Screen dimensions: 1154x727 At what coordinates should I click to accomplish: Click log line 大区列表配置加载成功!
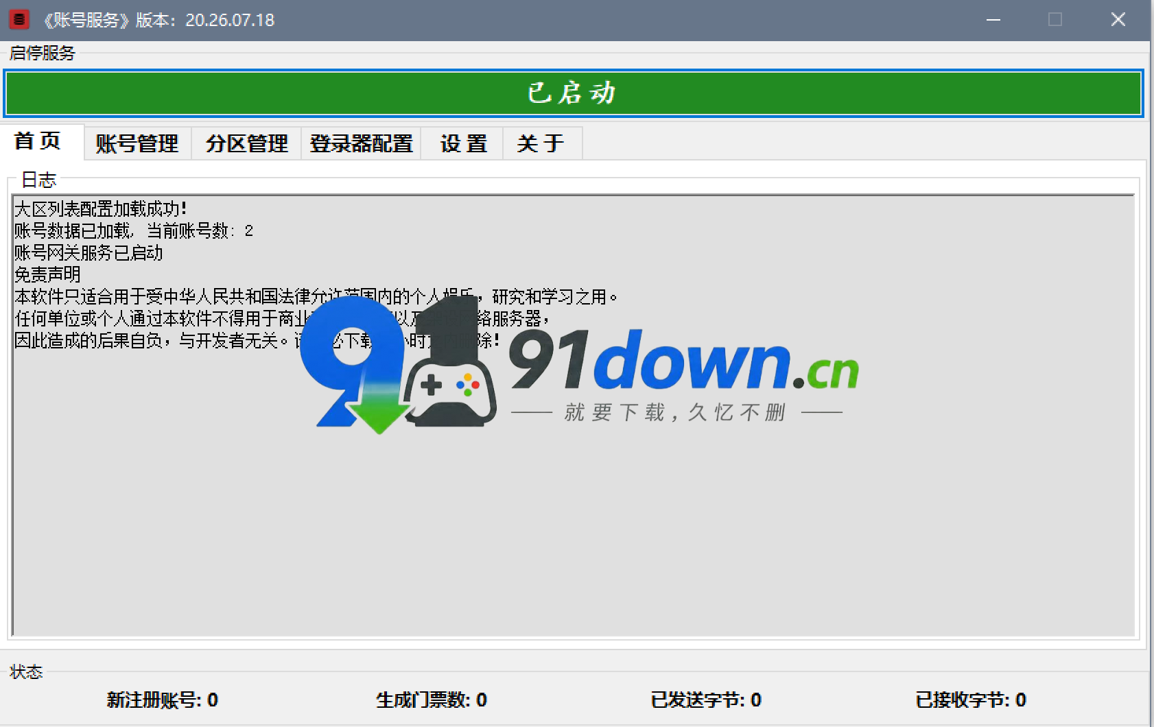pyautogui.click(x=100, y=208)
